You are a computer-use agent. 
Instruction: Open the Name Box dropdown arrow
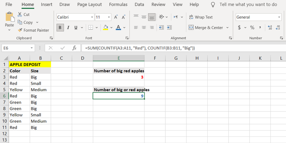coord(32,48)
